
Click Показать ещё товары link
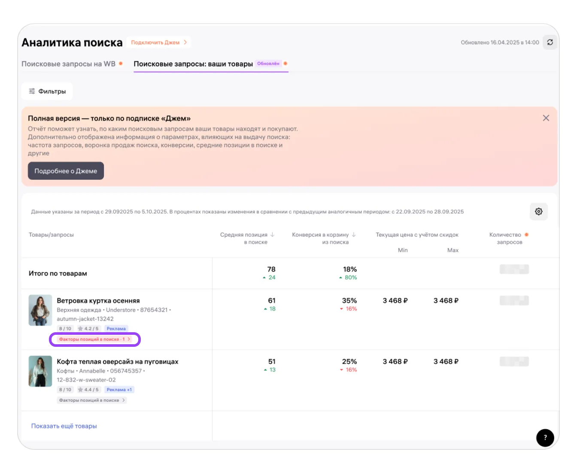pos(64,426)
